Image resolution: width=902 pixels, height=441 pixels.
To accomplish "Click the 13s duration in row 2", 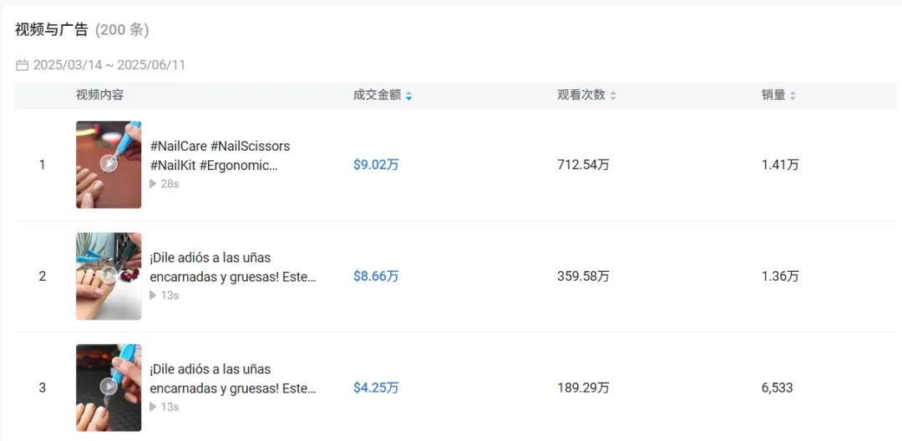I will (170, 295).
